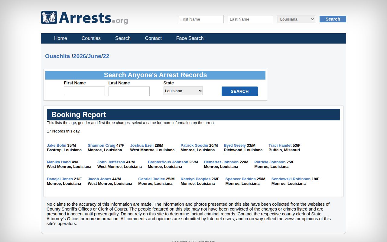Open Sendowski Robinson's arrest record

[x=291, y=179]
